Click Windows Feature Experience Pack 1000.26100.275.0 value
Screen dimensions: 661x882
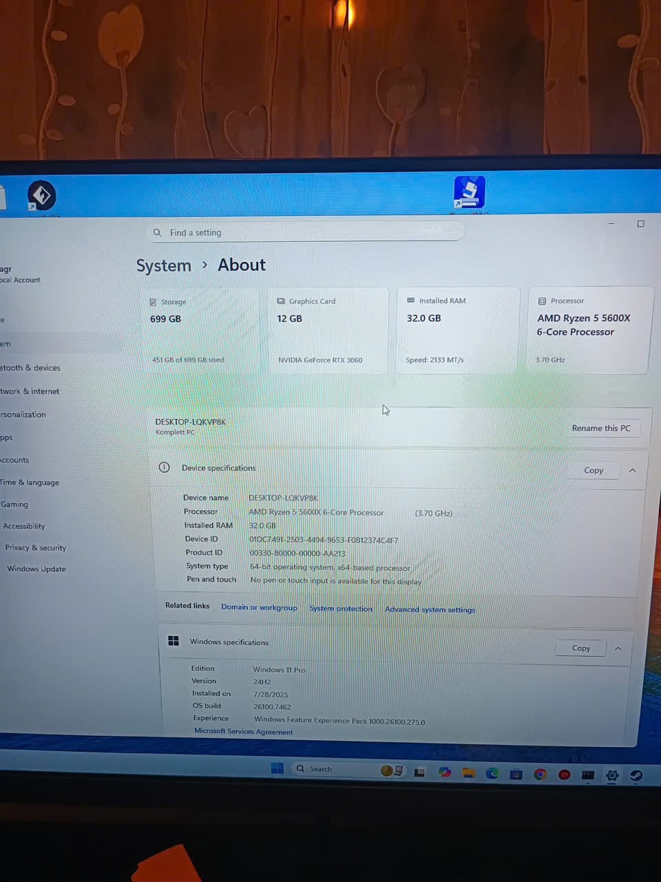(339, 721)
